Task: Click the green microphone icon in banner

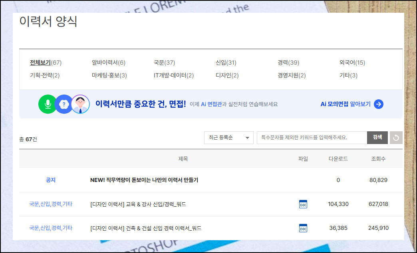Action: [x=48, y=104]
